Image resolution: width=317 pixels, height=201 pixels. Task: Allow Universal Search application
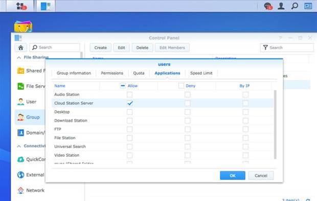tap(129, 147)
